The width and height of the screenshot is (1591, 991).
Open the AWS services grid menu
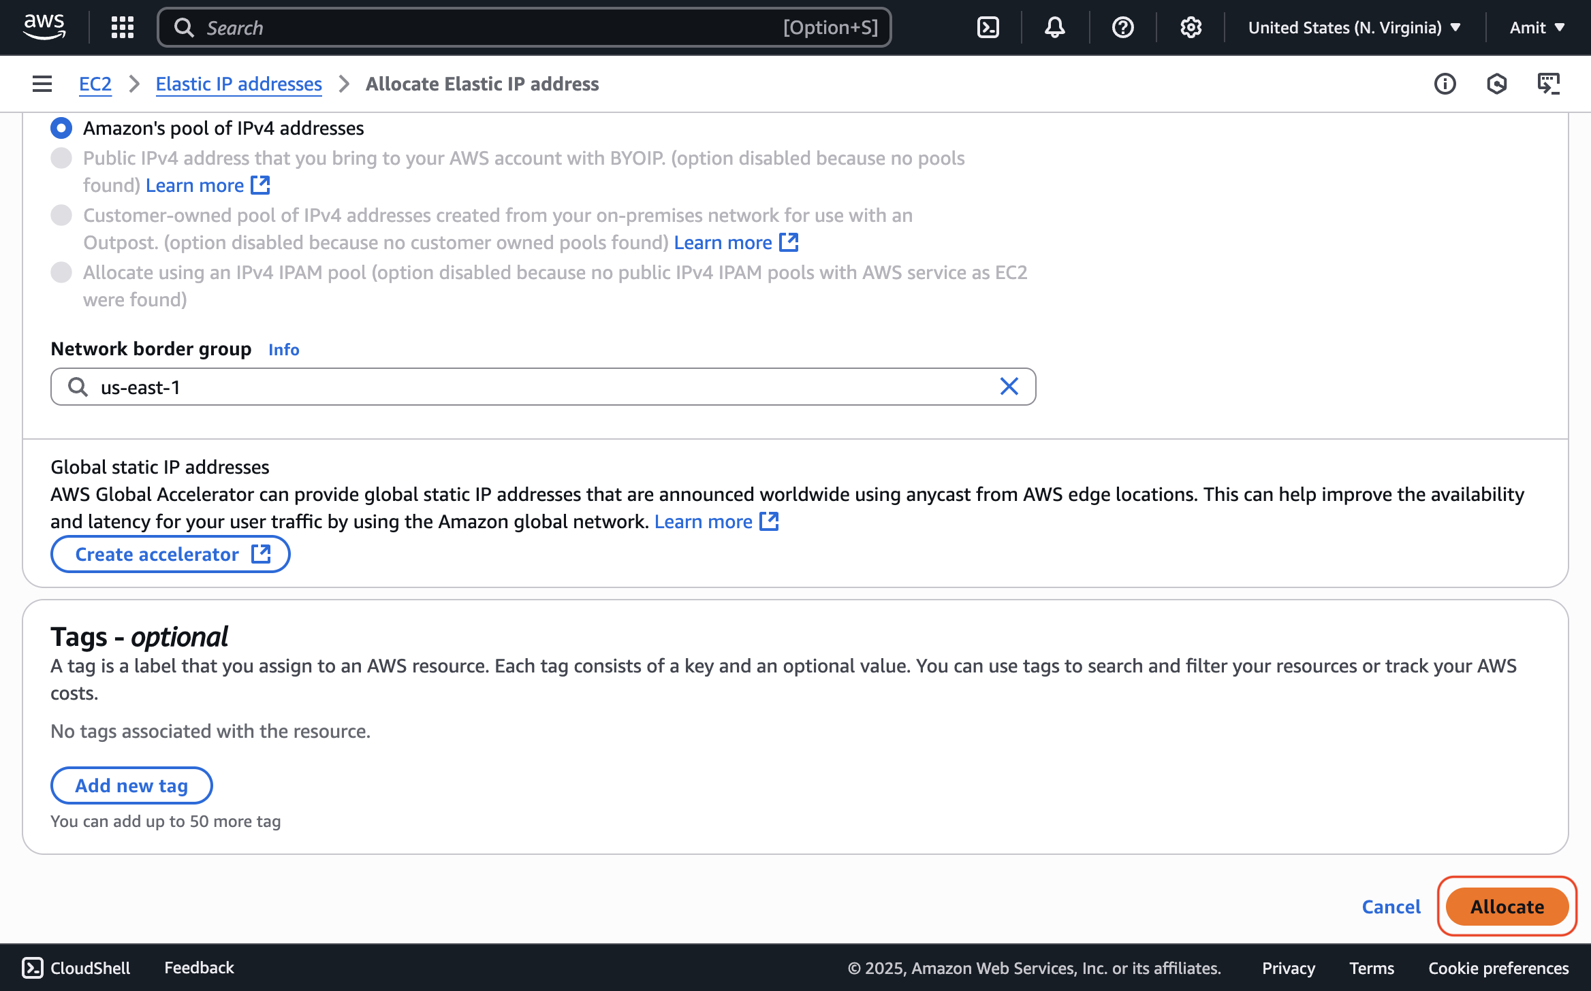[123, 27]
